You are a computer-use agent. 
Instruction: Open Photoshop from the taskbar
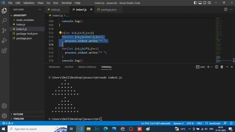[97, 129]
